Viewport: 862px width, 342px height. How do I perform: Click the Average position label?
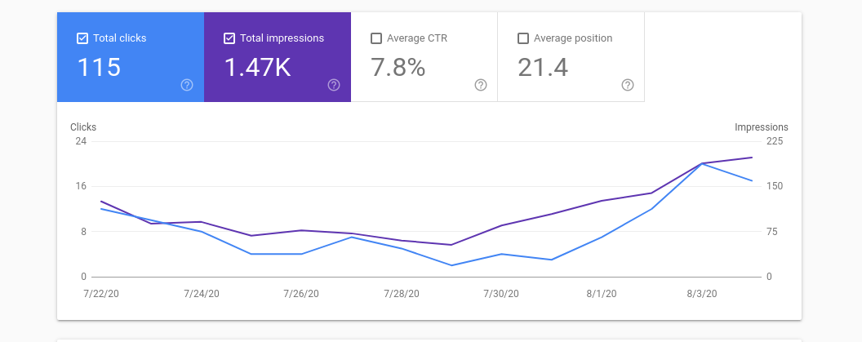pos(573,38)
